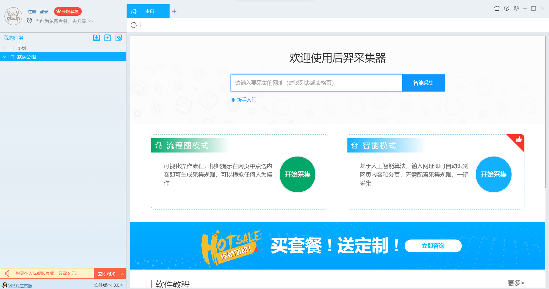Click the QQ penguin support icon

tap(5, 285)
